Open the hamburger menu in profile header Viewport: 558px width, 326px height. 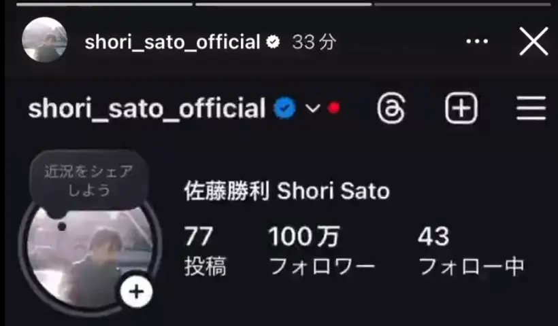(x=531, y=108)
